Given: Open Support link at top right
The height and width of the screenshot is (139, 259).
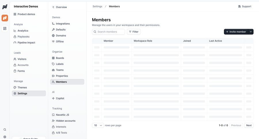Looking at the screenshot, I should (x=245, y=6).
